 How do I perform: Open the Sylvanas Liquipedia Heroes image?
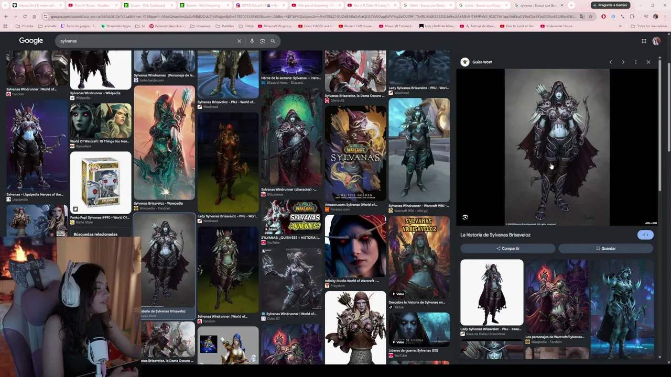(37, 145)
